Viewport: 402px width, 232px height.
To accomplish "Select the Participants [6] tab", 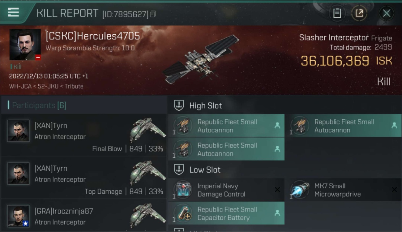I will (x=37, y=105).
